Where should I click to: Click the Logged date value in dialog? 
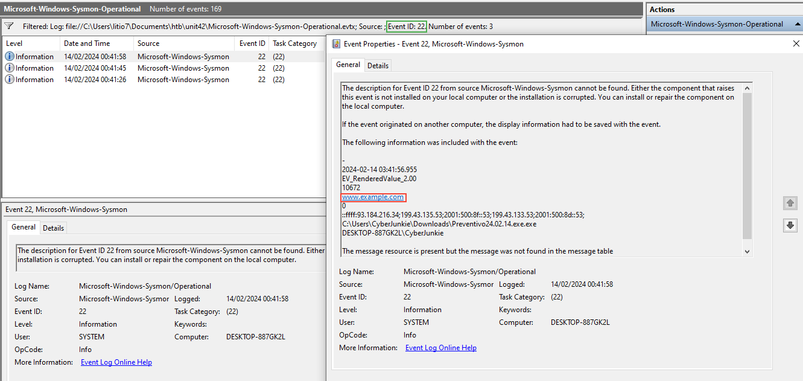pyautogui.click(x=582, y=284)
